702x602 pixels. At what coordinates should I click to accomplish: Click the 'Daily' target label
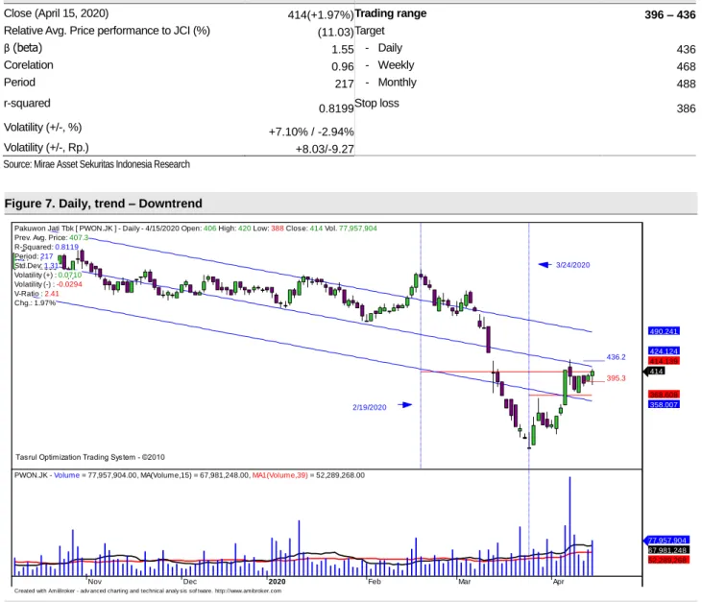pos(390,48)
